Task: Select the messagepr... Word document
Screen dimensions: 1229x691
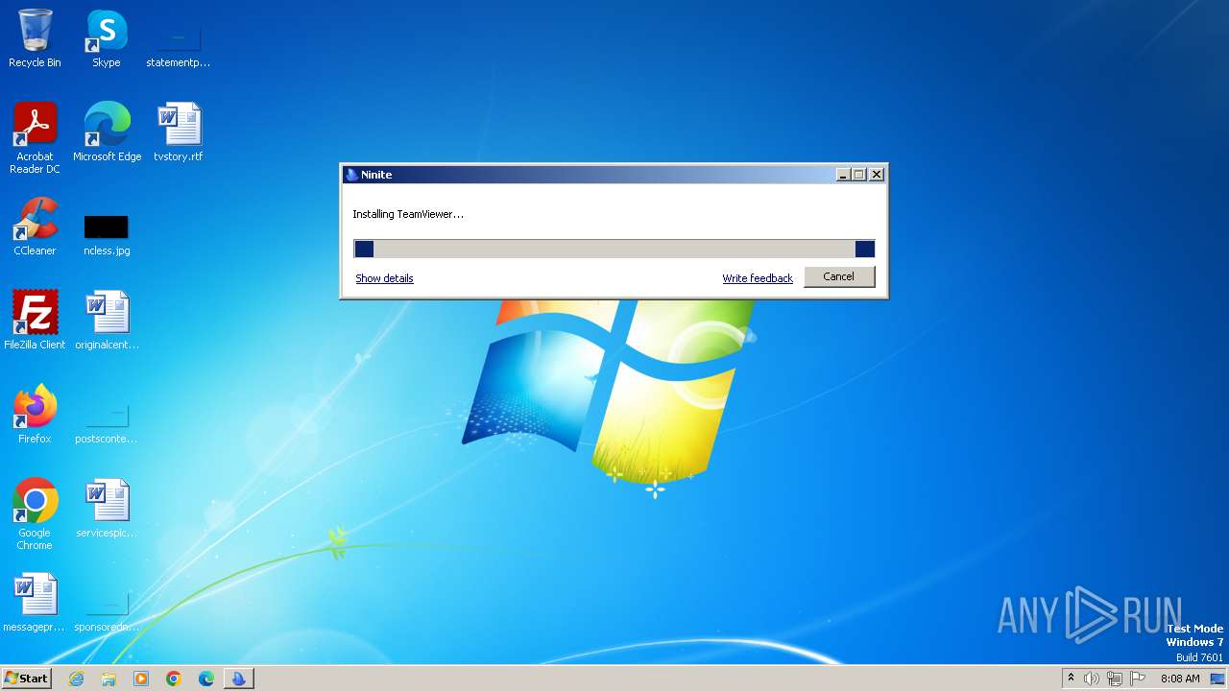Action: [35, 604]
